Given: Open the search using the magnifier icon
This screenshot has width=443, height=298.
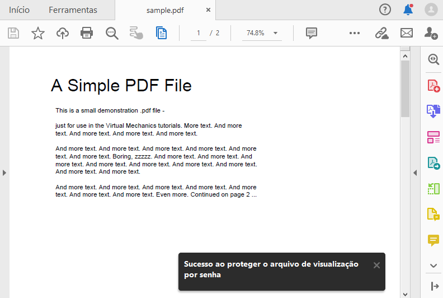Looking at the screenshot, I should pyautogui.click(x=112, y=33).
